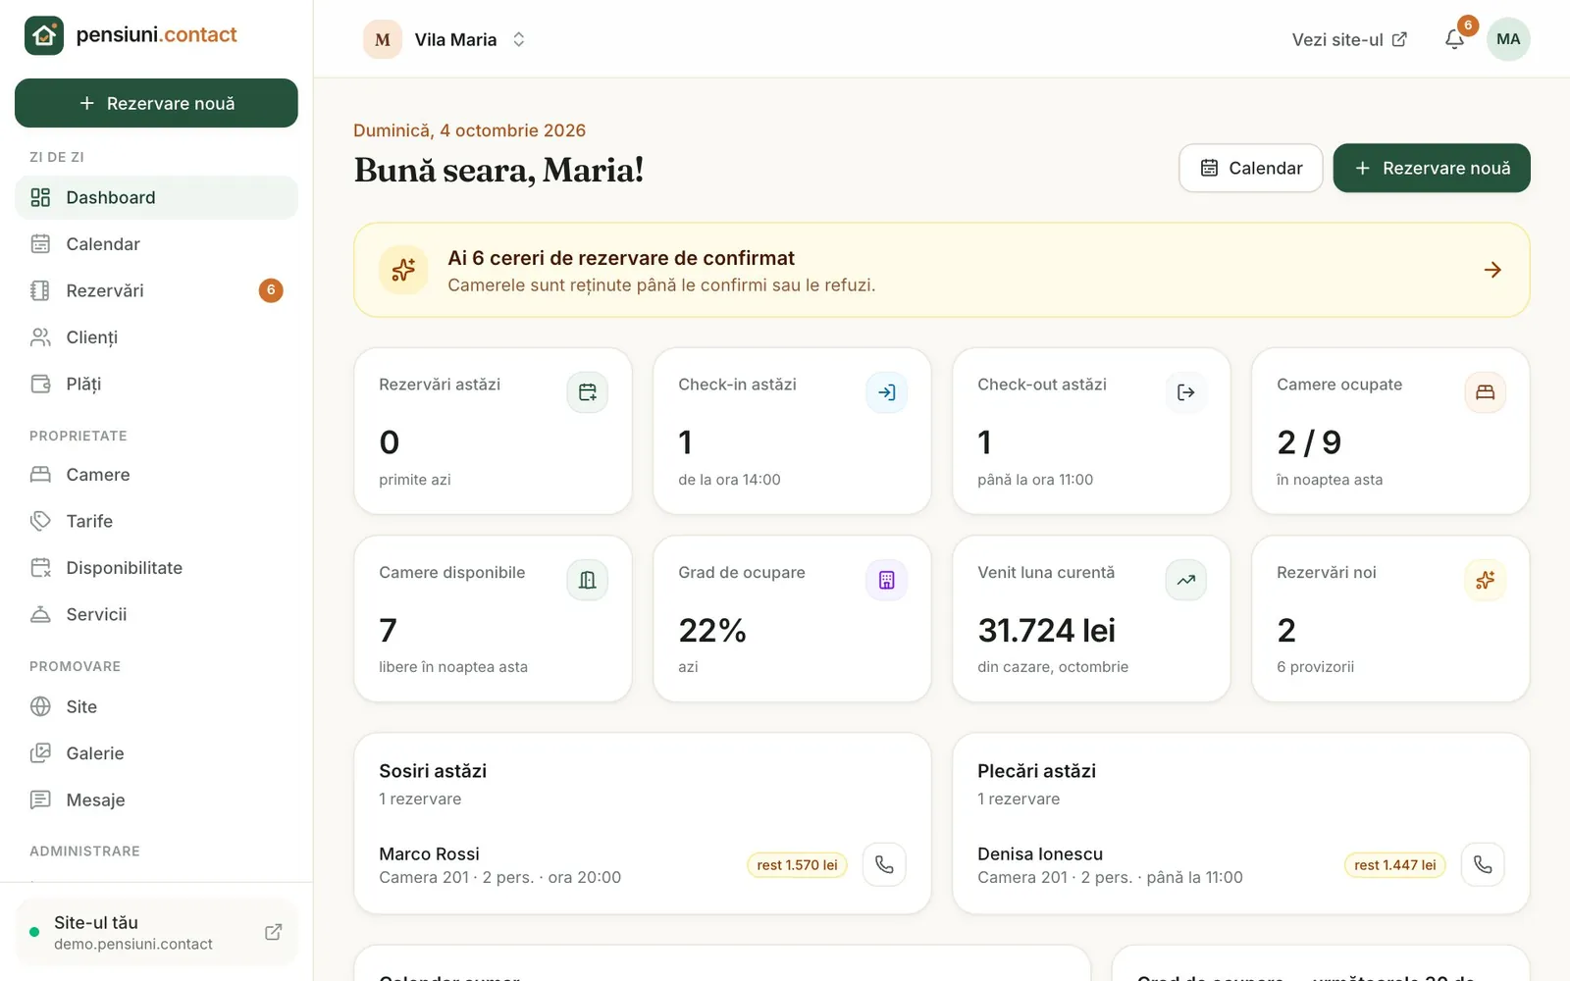Image resolution: width=1570 pixels, height=981 pixels.
Task: Click the Rezervări astăzi calendar icon
Action: pos(588,392)
